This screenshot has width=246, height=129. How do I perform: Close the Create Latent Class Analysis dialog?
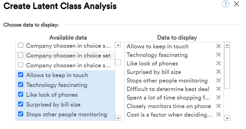237,4
